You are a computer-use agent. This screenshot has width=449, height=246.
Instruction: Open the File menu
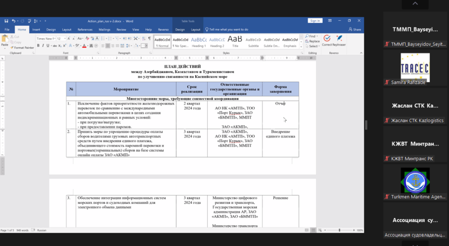(7, 29)
